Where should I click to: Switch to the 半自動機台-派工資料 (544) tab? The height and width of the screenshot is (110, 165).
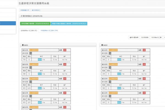pyautogui.click(x=49, y=31)
